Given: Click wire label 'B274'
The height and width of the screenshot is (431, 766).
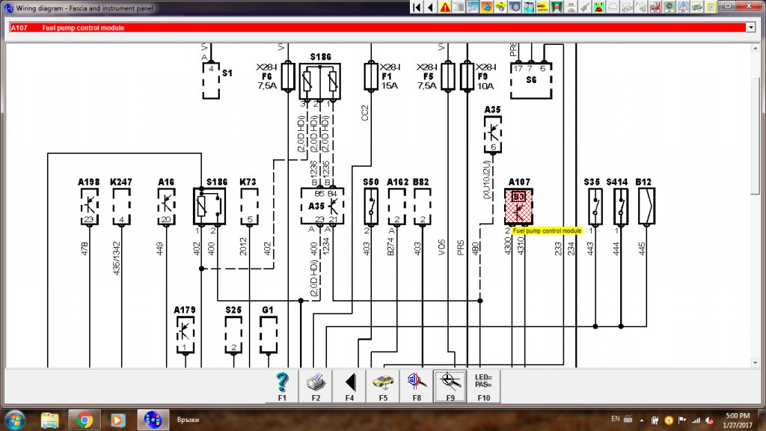Looking at the screenshot, I should tap(390, 246).
